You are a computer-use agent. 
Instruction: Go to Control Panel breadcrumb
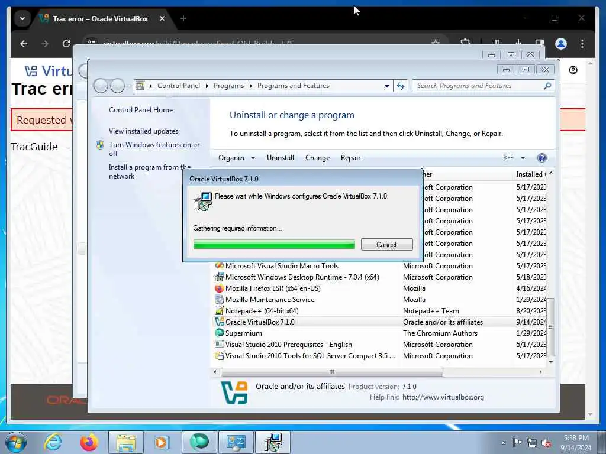179,86
